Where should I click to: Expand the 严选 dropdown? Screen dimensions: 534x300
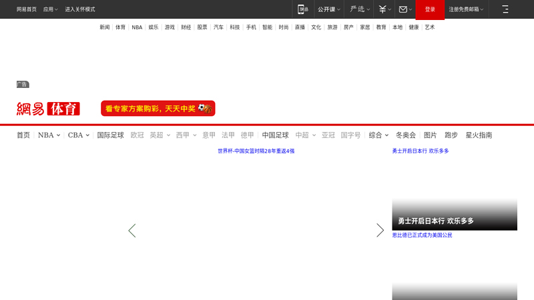(x=360, y=9)
